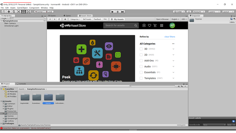Go to Asset Store home
Image resolution: width=236 pixels, height=133 pixels.
pyautogui.click(x=65, y=19)
